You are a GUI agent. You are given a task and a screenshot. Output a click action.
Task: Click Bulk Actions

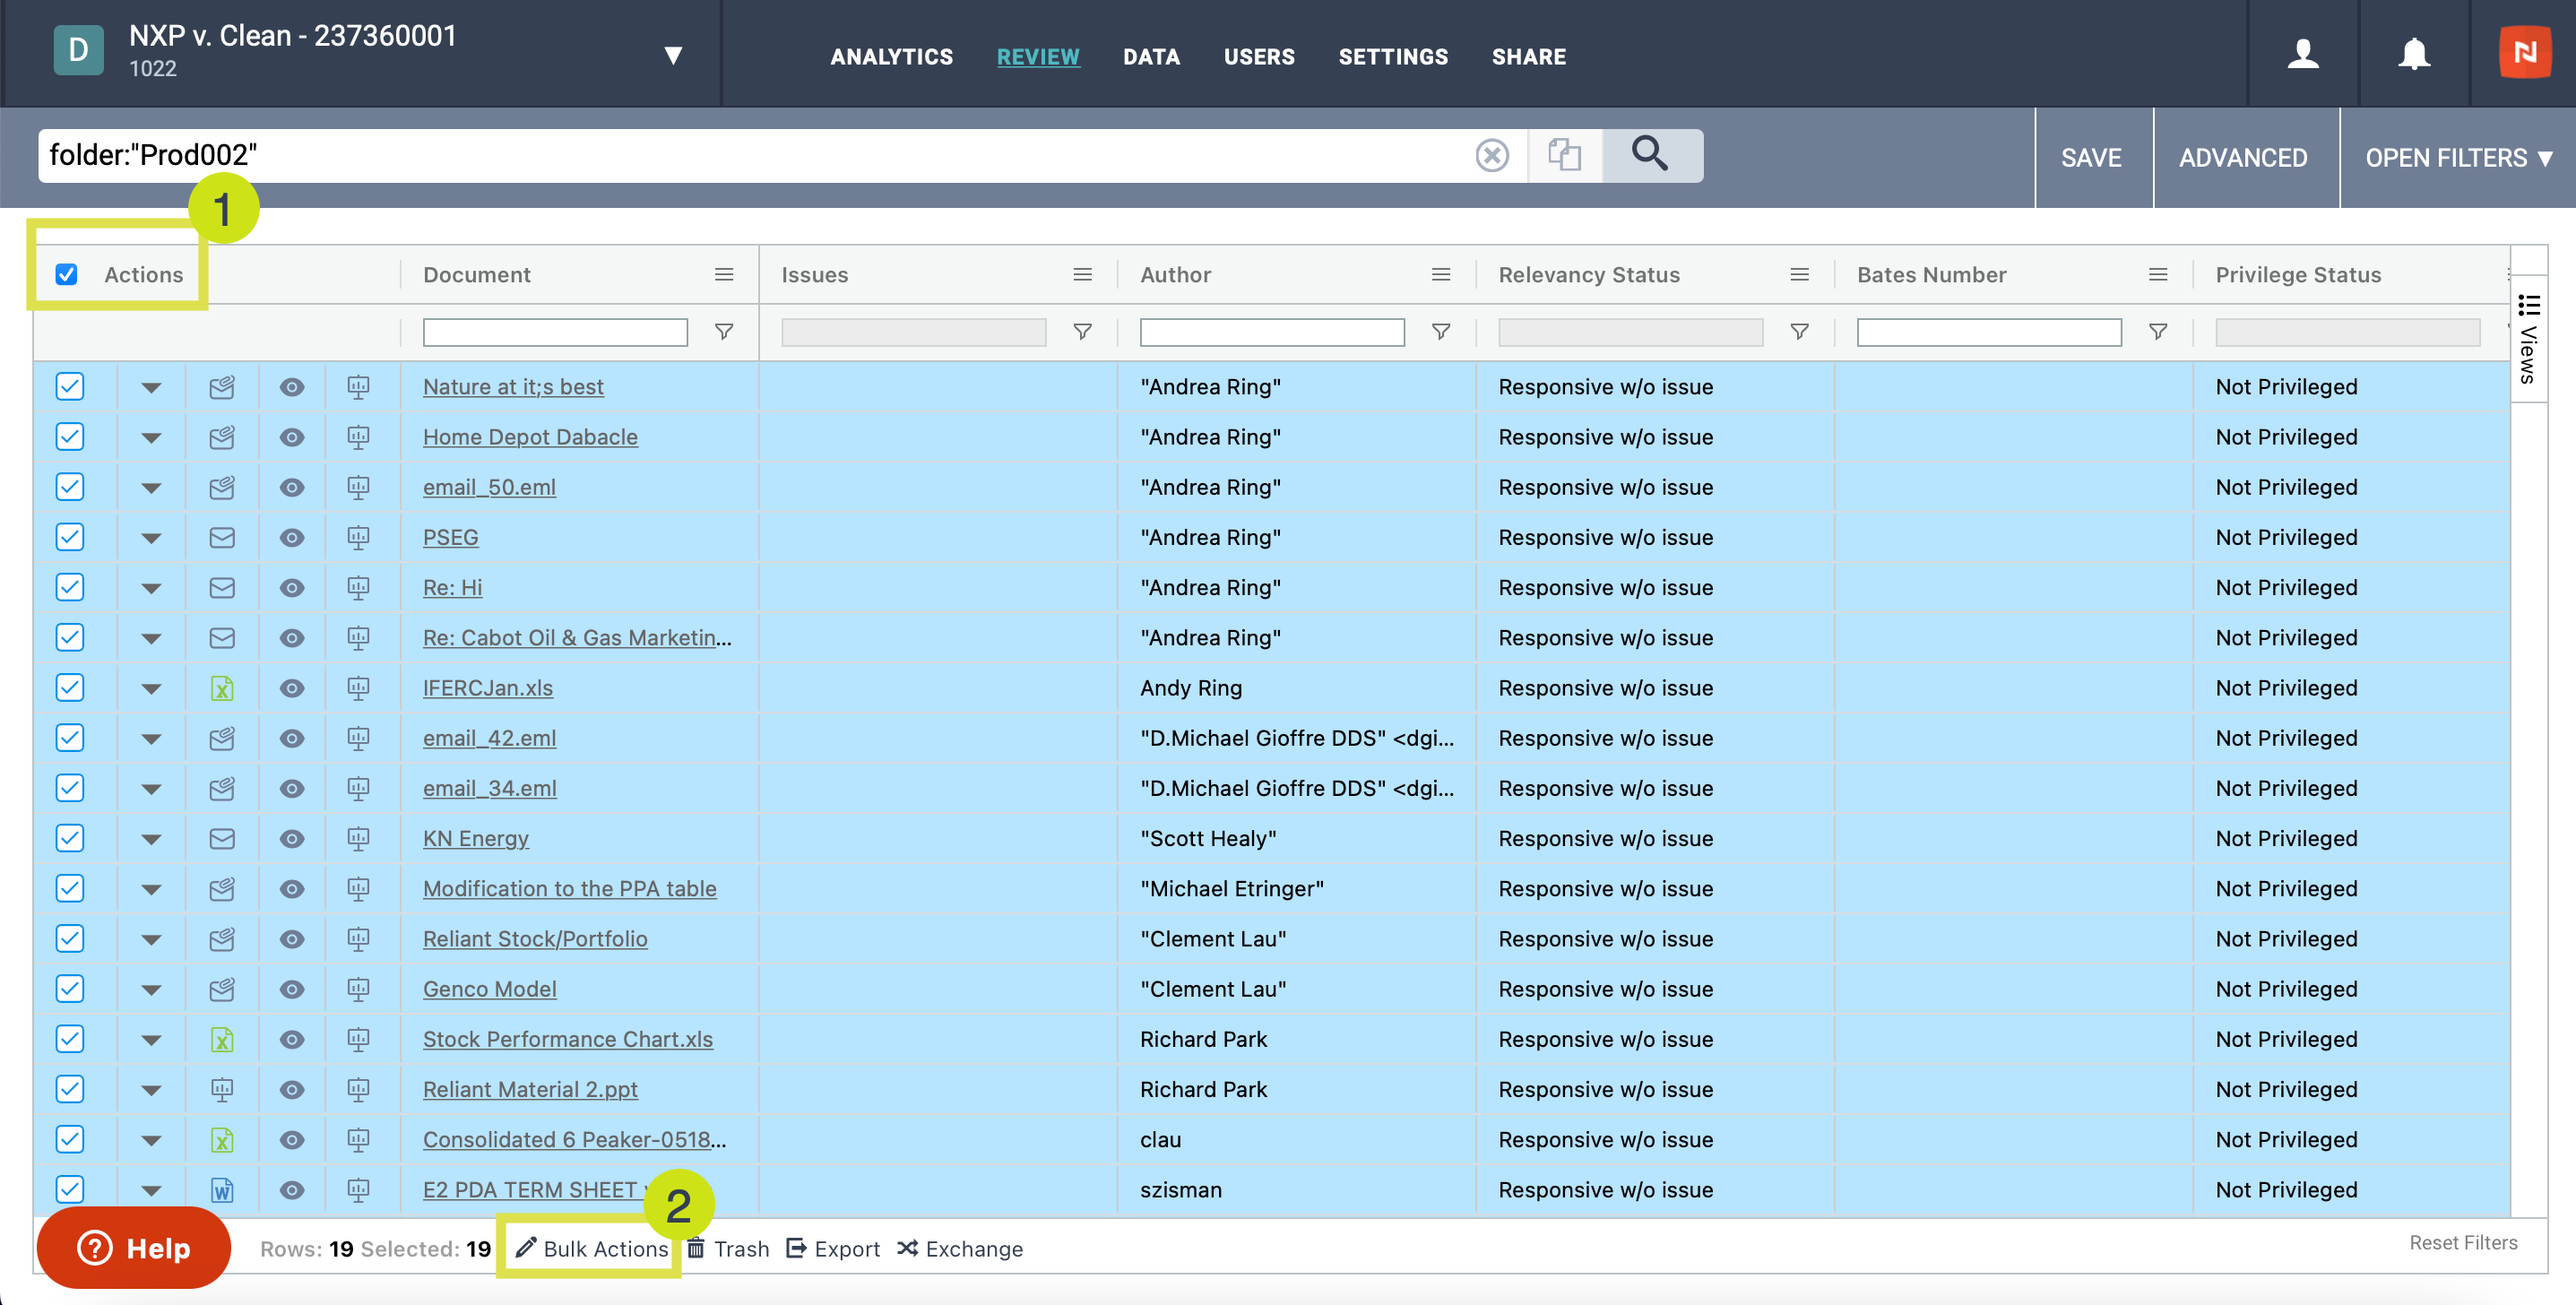[x=592, y=1249]
